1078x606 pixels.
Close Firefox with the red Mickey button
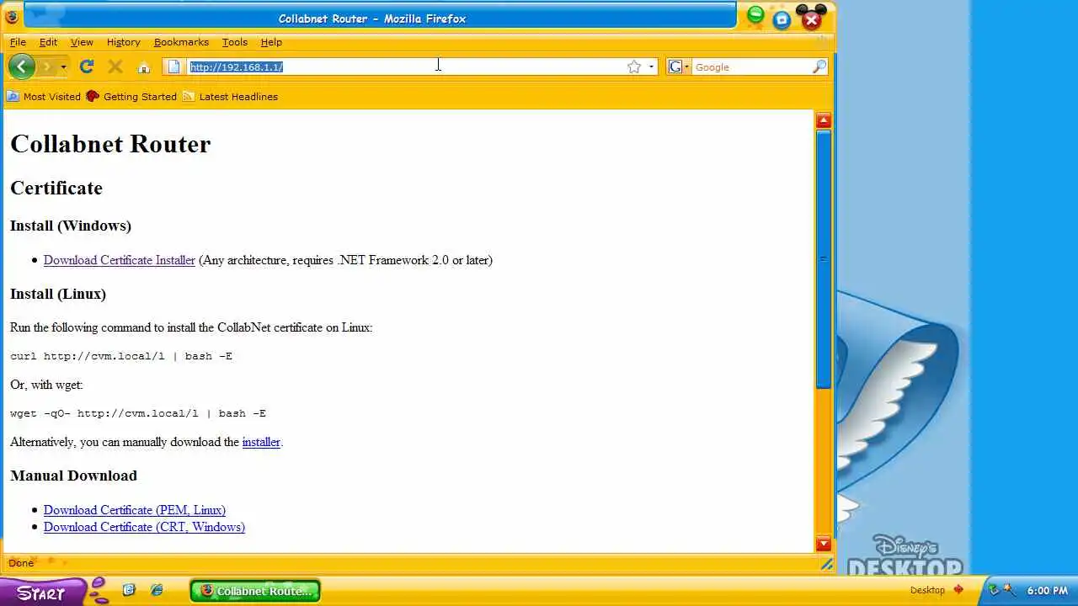pos(811,18)
